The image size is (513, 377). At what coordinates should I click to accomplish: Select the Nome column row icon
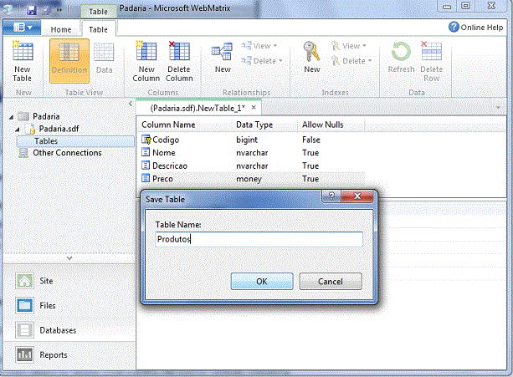tap(146, 152)
